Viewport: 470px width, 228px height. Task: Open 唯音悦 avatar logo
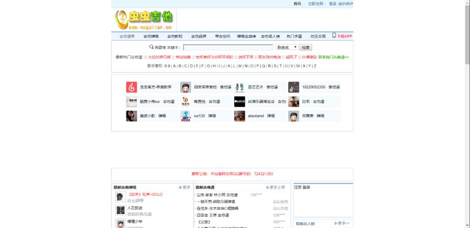(x=185, y=102)
